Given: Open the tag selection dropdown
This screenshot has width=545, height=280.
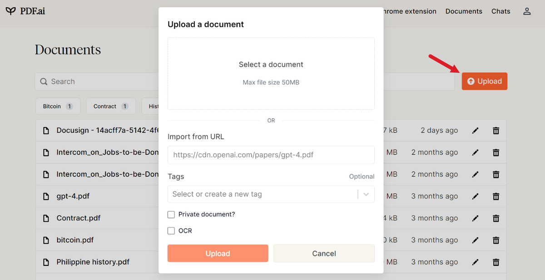Looking at the screenshot, I should (x=366, y=194).
